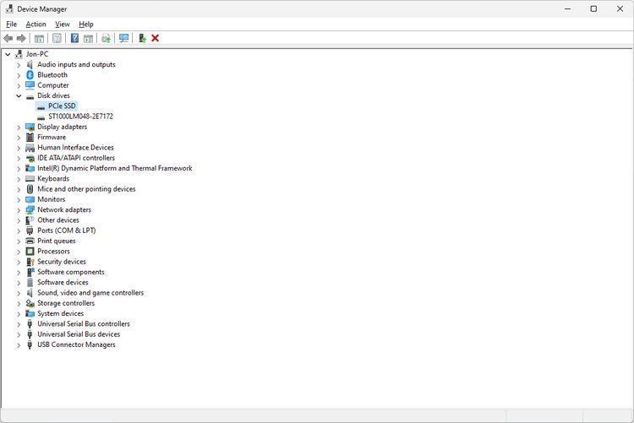The height and width of the screenshot is (423, 634).
Task: Click the Bluetooth category icon
Action: pos(30,75)
